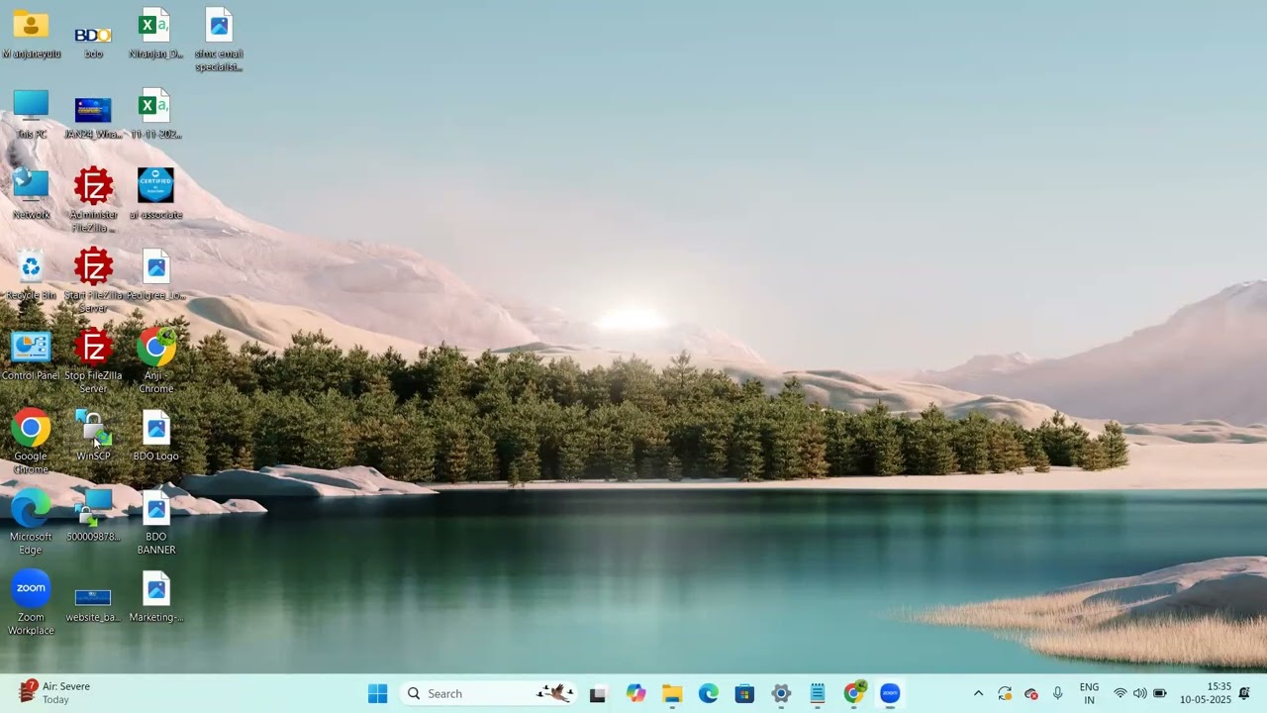The image size is (1267, 713).
Task: Open the Air: Severe weather widget
Action: (x=55, y=692)
